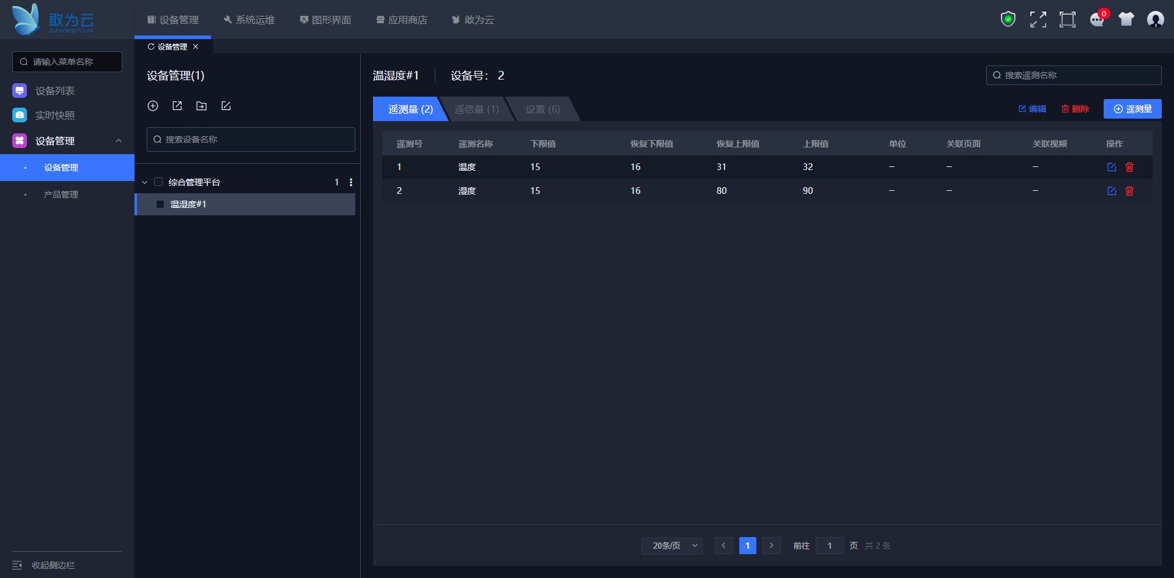Viewport: 1174px width, 578px height.
Task: Click the security shield icon
Action: point(1008,20)
